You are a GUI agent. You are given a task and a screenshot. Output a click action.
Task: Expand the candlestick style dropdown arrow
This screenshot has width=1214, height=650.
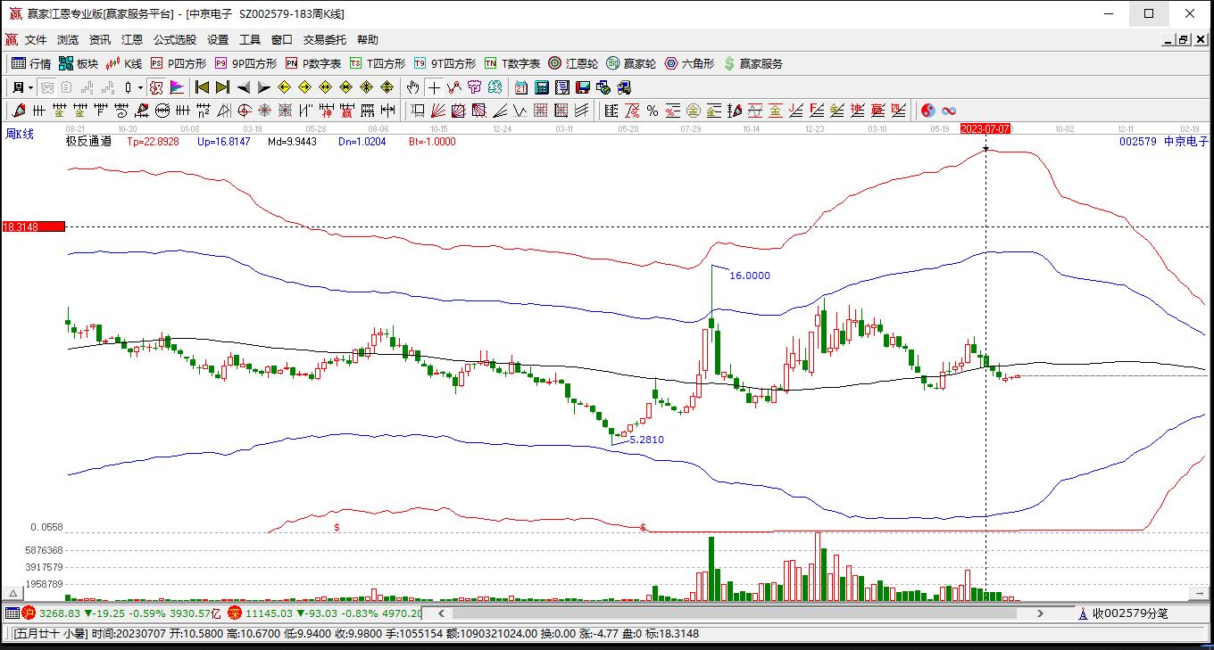[140, 87]
